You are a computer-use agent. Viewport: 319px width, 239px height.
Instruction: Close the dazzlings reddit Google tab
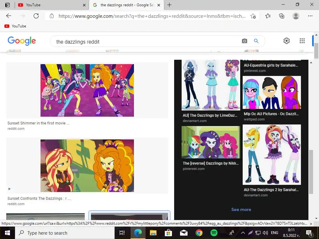tap(159, 5)
